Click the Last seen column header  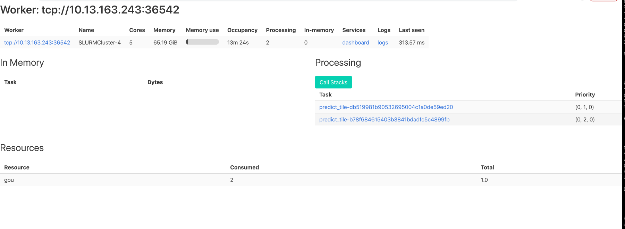click(412, 30)
